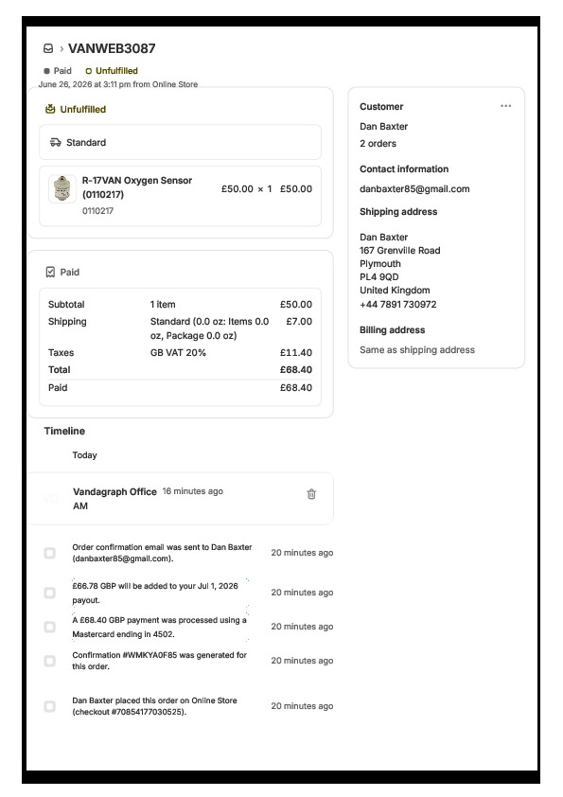Click the danbaxter85@gmail.com contact email
Image resolution: width=563 pixels, height=797 pixels.
point(414,189)
